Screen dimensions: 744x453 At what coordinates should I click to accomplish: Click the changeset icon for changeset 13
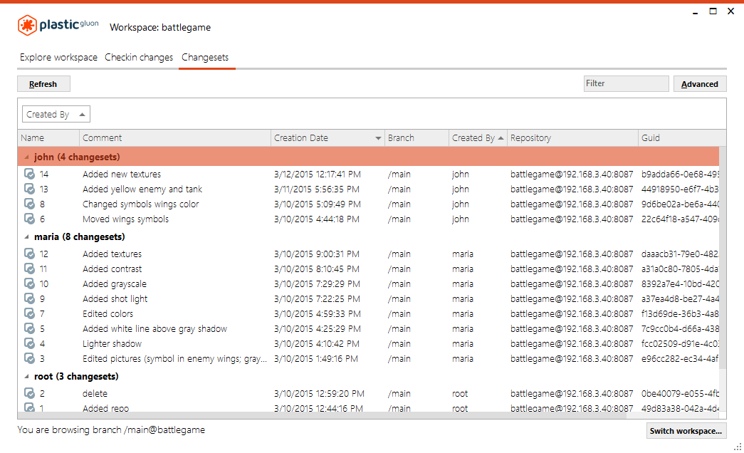coord(29,189)
